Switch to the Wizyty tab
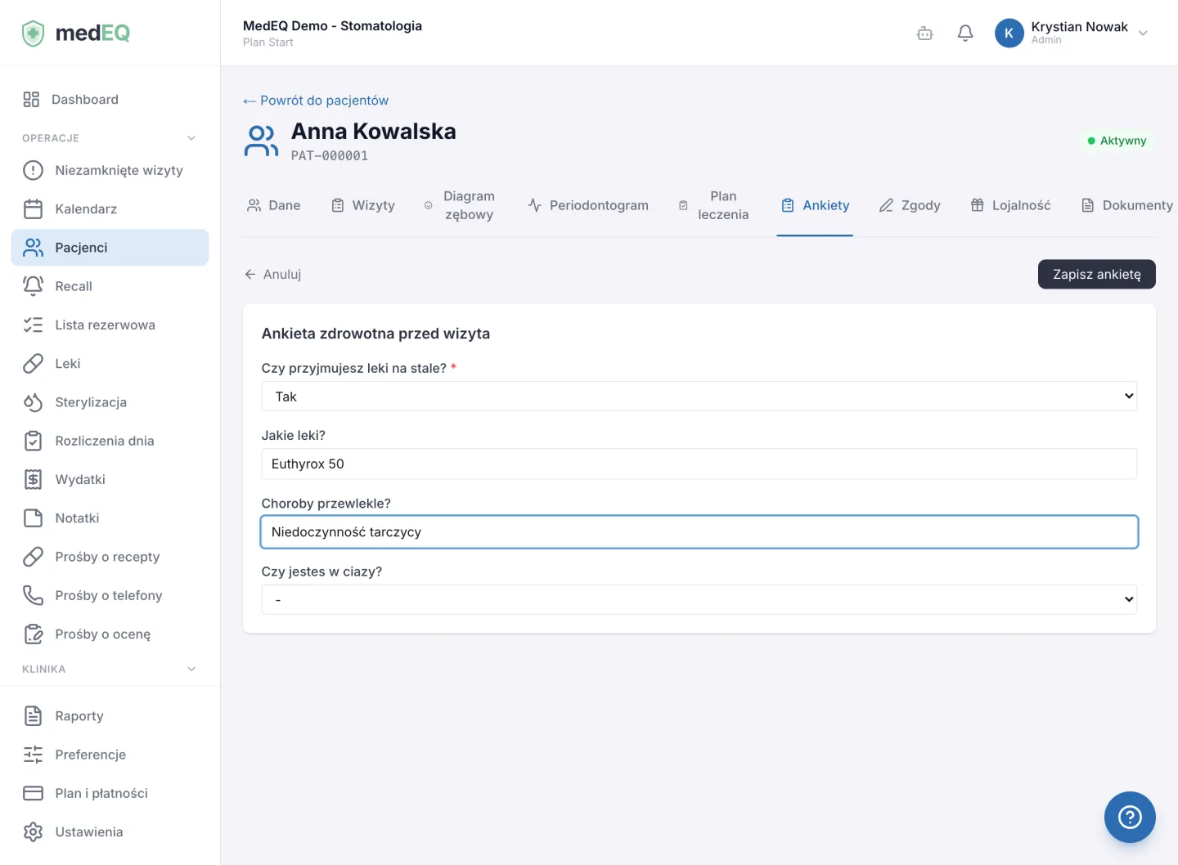The height and width of the screenshot is (865, 1178). pos(362,205)
